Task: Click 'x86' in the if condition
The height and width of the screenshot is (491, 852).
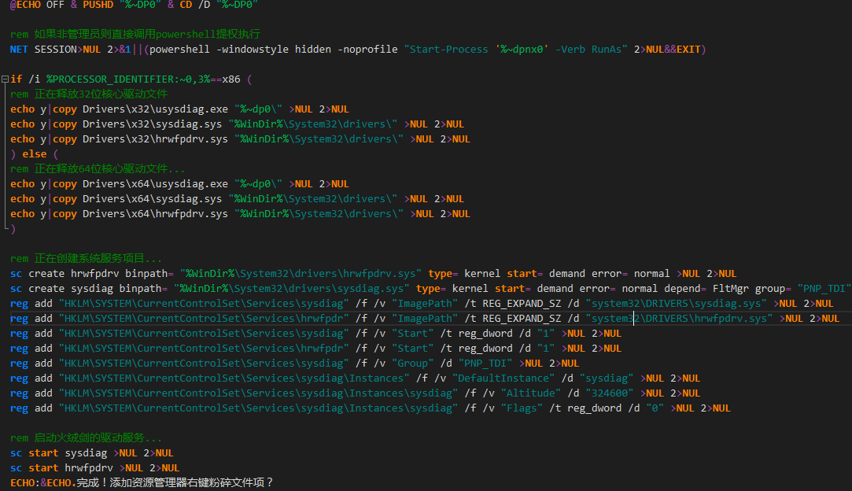Action: [231, 79]
